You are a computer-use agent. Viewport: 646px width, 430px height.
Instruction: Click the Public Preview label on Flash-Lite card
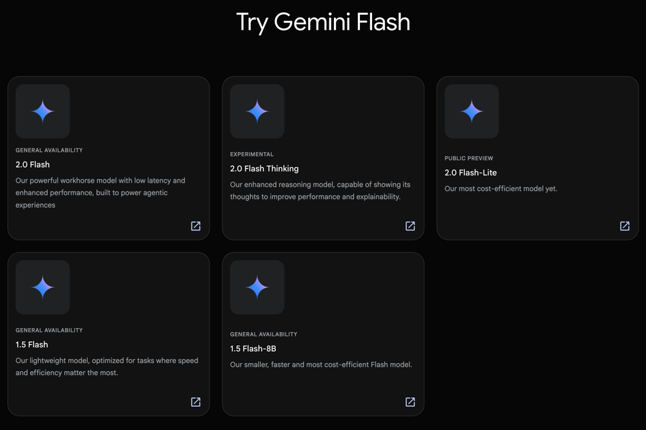coord(468,158)
